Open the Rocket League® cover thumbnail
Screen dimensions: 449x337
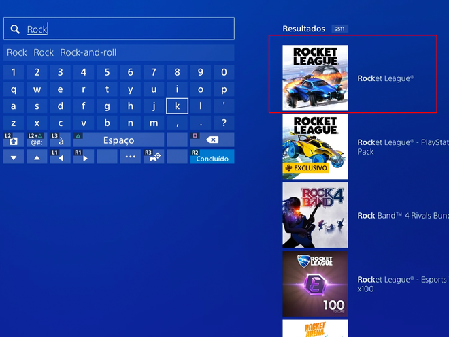[315, 78]
